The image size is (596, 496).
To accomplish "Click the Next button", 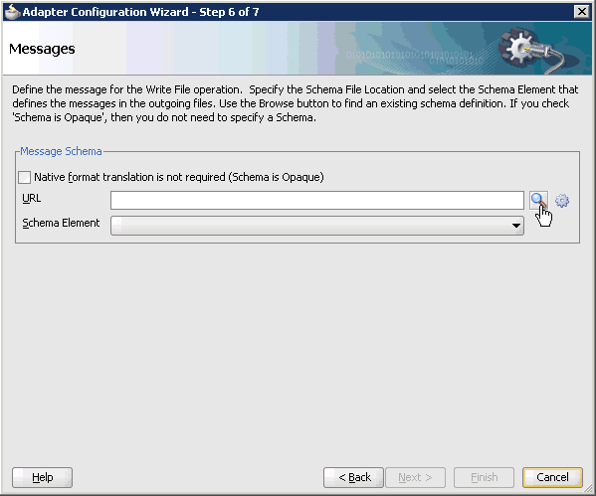I will point(415,477).
